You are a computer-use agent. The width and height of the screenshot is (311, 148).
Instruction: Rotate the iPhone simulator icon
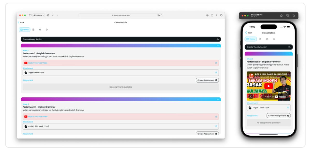point(294,15)
